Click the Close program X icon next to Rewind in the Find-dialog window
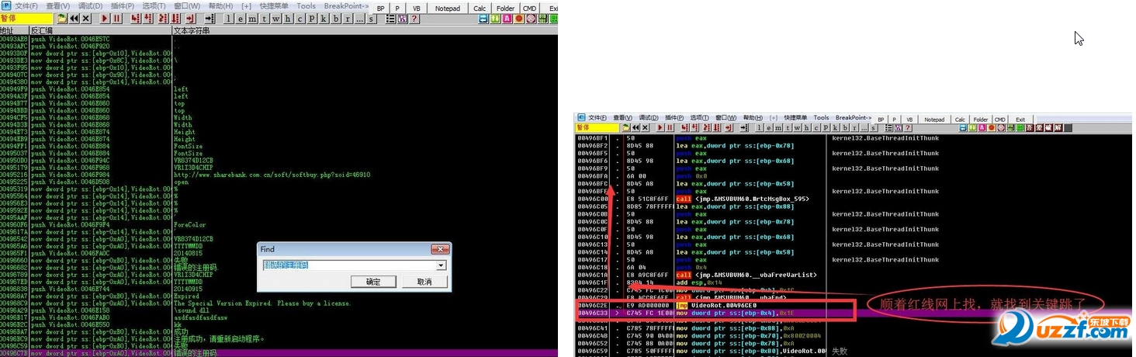Viewport: 1136px width, 357px height. click(86, 19)
